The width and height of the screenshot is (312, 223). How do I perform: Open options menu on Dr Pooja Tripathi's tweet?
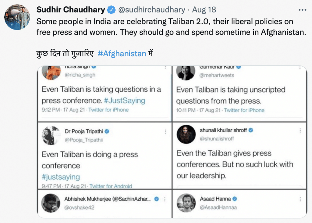[x=165, y=132]
